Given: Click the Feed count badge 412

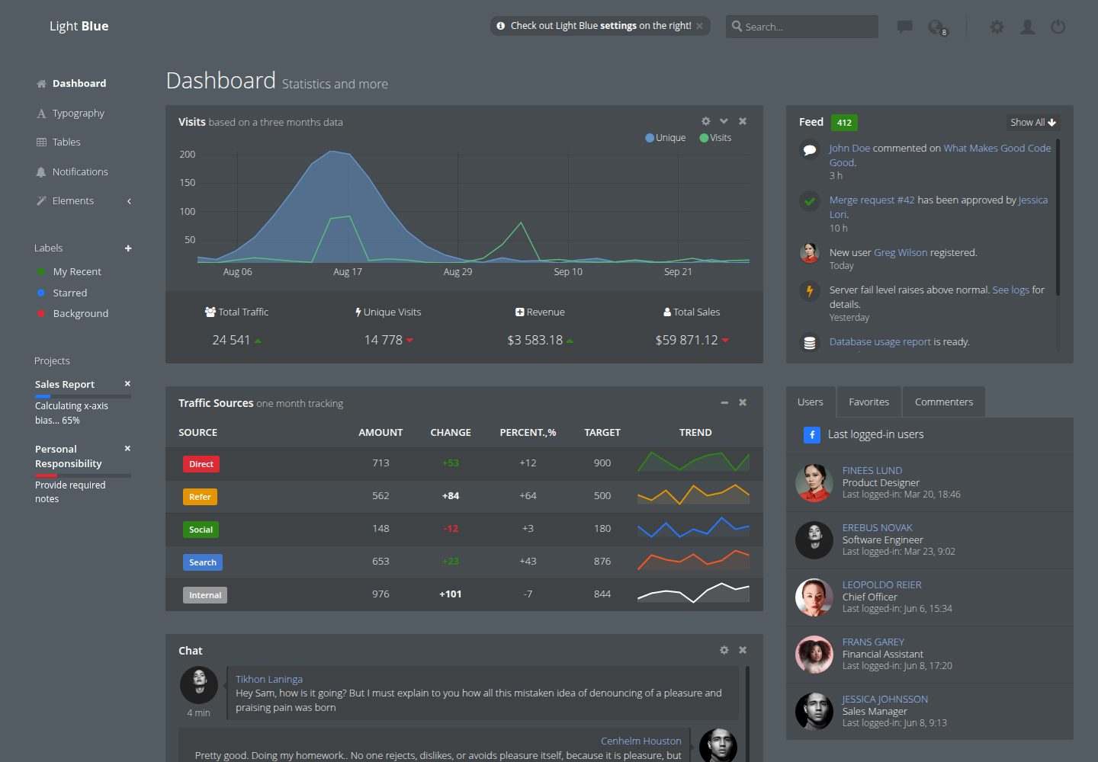Looking at the screenshot, I should 844,123.
